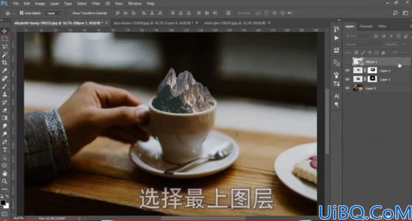This screenshot has width=412, height=221.
Task: Select the Lasso tool
Action: 5,47
